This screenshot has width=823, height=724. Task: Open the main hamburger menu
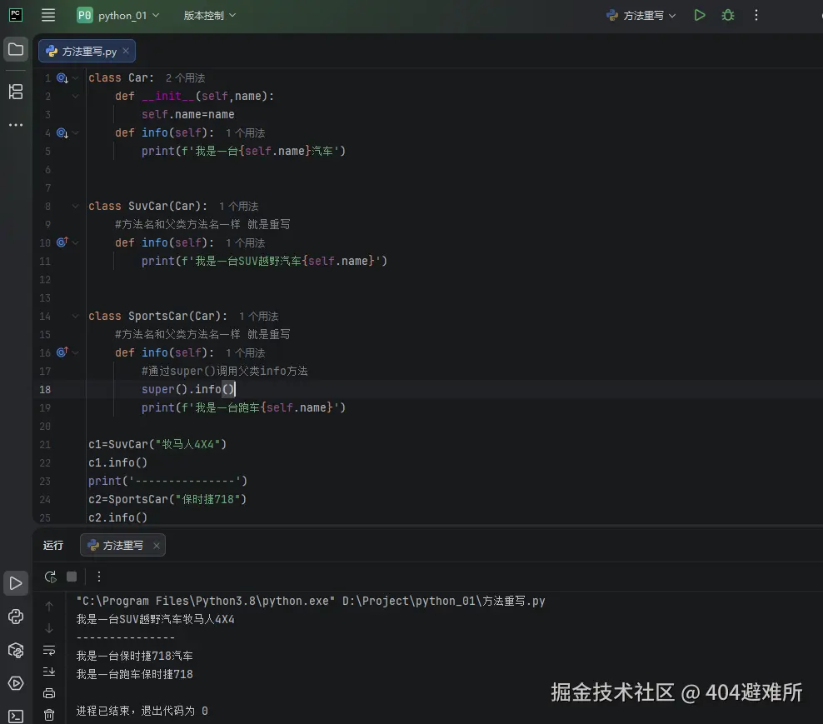coord(48,15)
